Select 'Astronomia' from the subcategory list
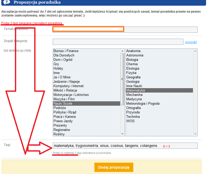 click(x=135, y=55)
